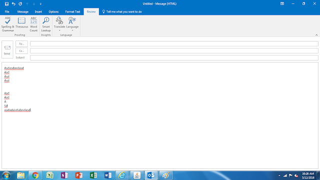Open the File tab
This screenshot has height=180, width=320.
click(x=7, y=11)
